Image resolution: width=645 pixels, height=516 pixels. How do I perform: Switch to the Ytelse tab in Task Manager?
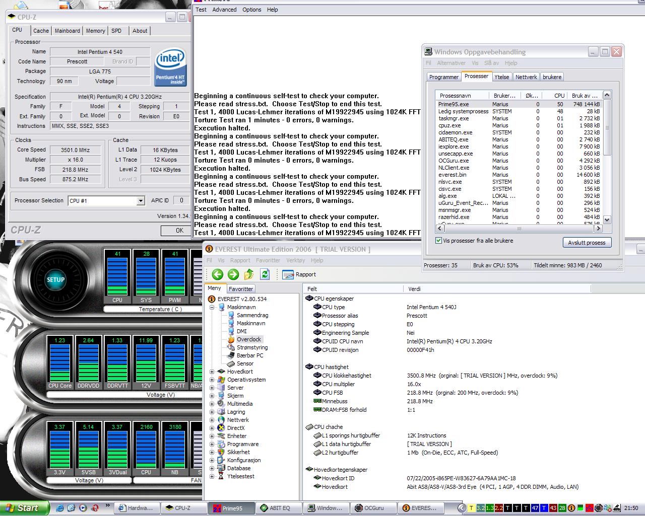pos(501,77)
